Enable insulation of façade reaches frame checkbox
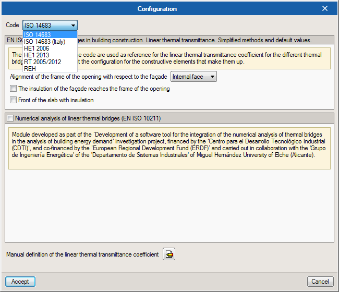This screenshot has height=292, width=339. (x=14, y=89)
